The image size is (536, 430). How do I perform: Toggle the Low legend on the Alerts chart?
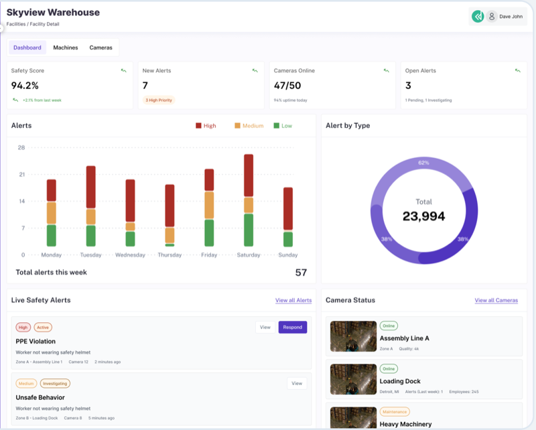[x=284, y=125]
